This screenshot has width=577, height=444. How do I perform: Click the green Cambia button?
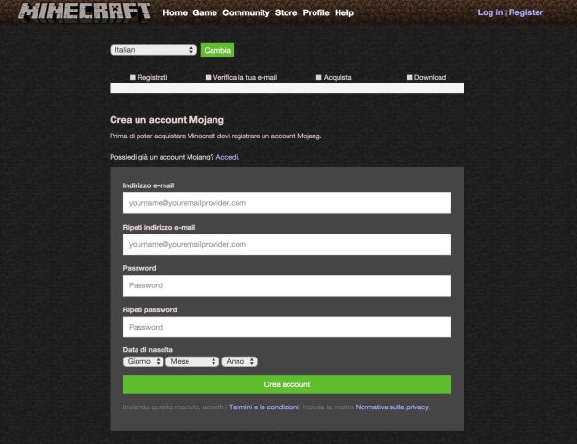217,50
